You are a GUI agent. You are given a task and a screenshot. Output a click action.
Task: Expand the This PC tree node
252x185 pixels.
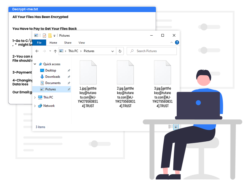click(x=35, y=97)
